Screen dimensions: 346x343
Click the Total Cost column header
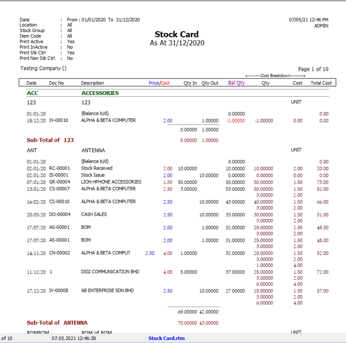pyautogui.click(x=321, y=83)
